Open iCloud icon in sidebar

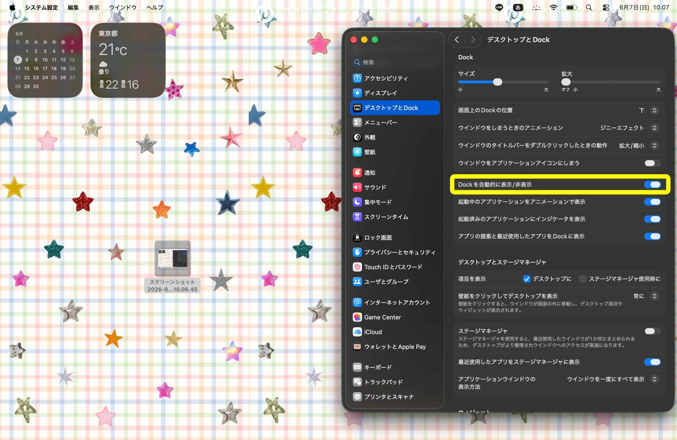pos(357,332)
